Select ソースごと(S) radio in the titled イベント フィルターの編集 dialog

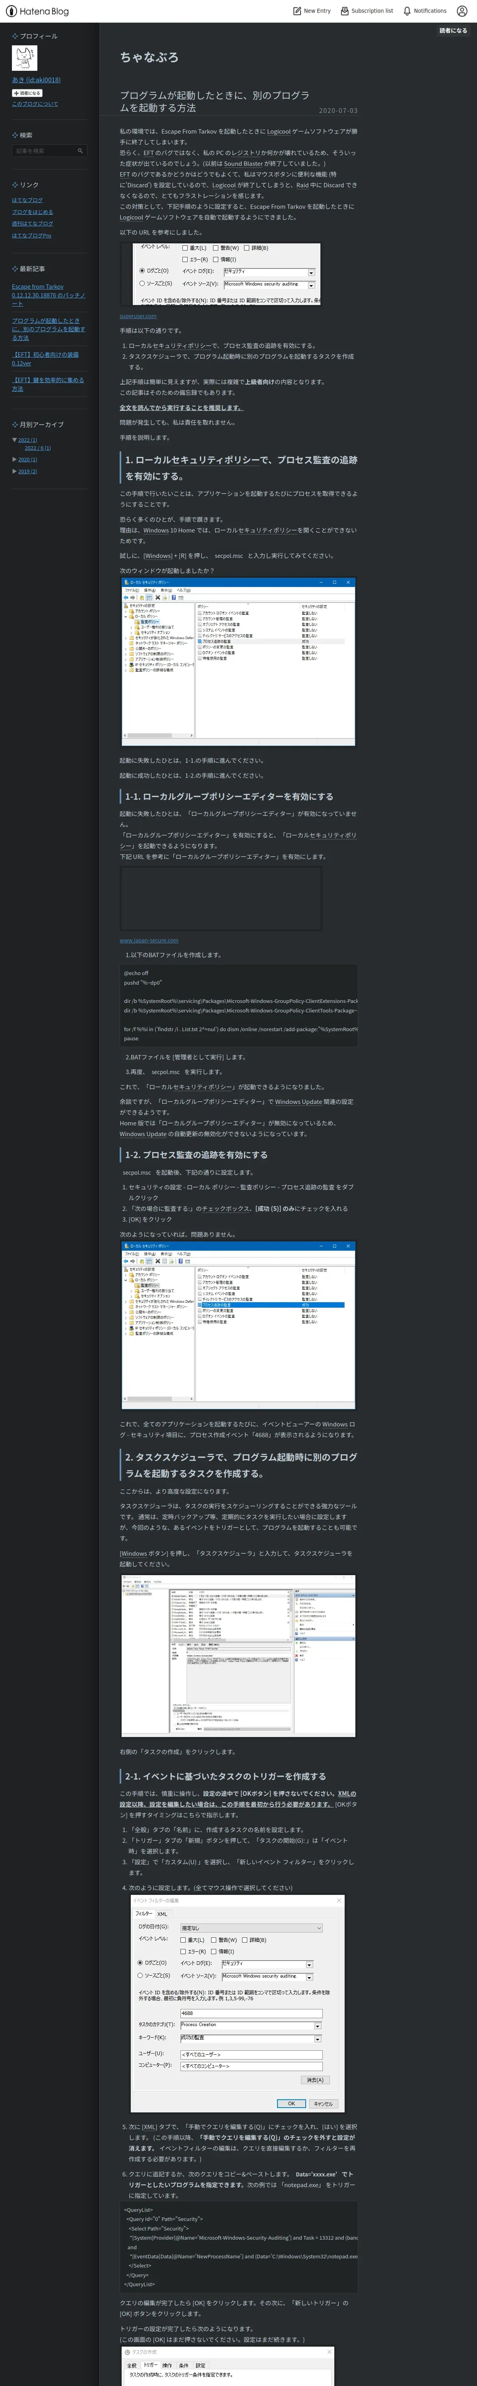(140, 1976)
